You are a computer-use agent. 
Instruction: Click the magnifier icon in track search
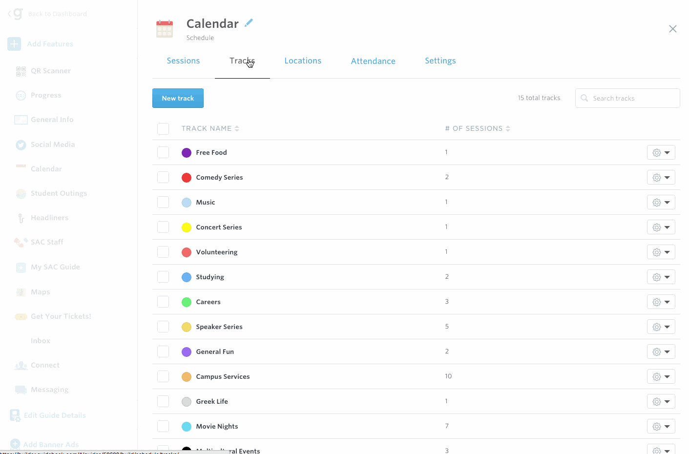[584, 98]
